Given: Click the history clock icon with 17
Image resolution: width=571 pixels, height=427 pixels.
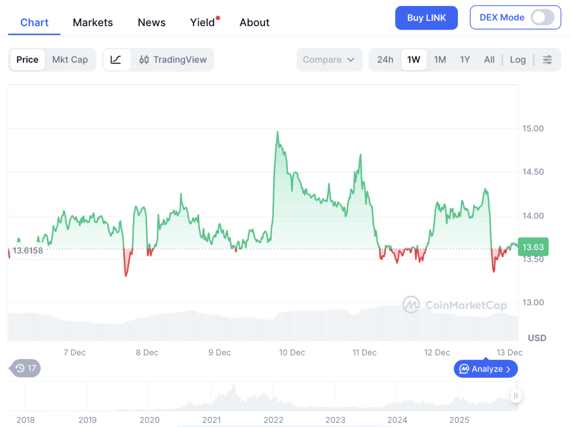Looking at the screenshot, I should point(26,368).
